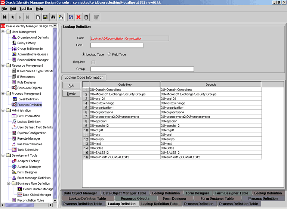Switch to Data Object Manager Table tab

[124, 193]
